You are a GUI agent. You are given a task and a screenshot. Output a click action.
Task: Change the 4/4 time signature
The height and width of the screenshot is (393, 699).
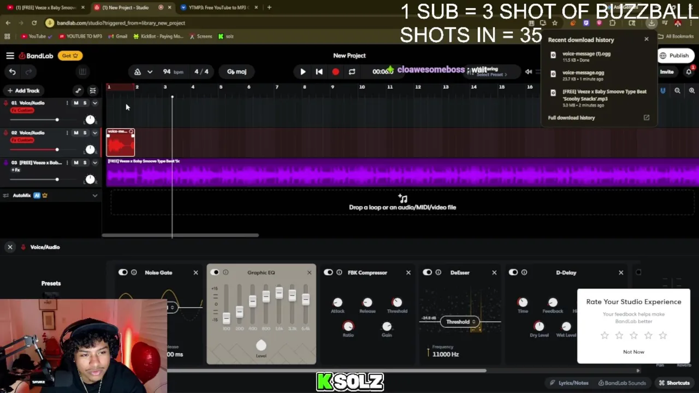(x=201, y=72)
